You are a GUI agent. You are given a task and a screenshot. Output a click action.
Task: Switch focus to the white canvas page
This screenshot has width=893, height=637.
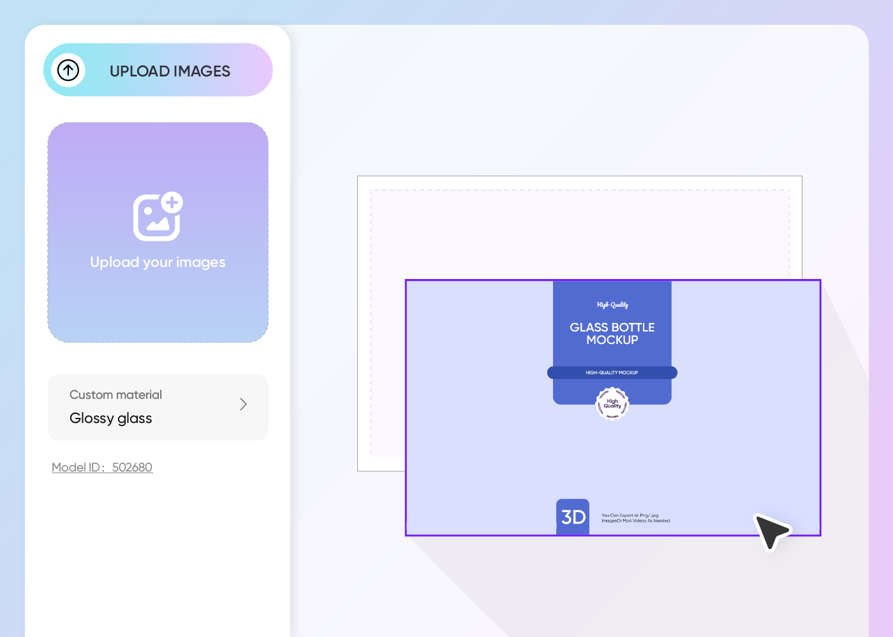click(447, 223)
